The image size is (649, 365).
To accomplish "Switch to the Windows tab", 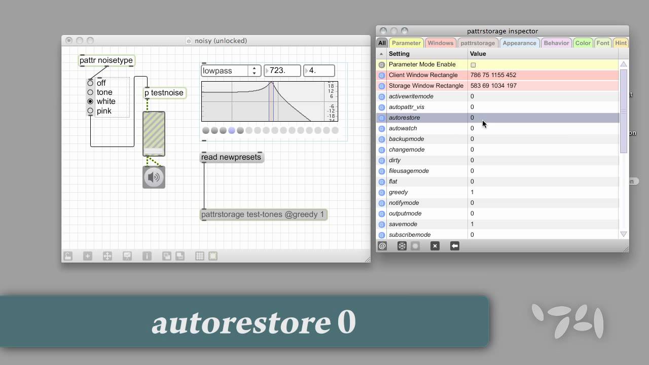I will tap(440, 43).
